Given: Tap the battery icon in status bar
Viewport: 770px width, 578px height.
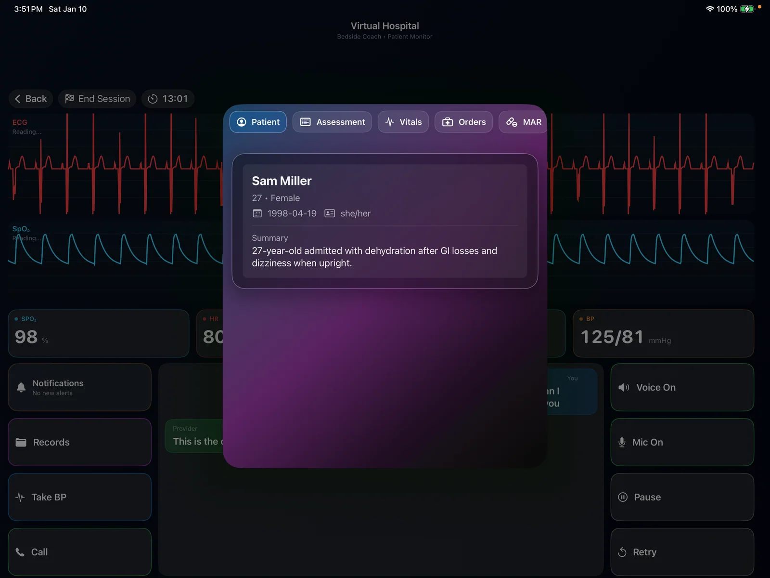Looking at the screenshot, I should tap(747, 9).
